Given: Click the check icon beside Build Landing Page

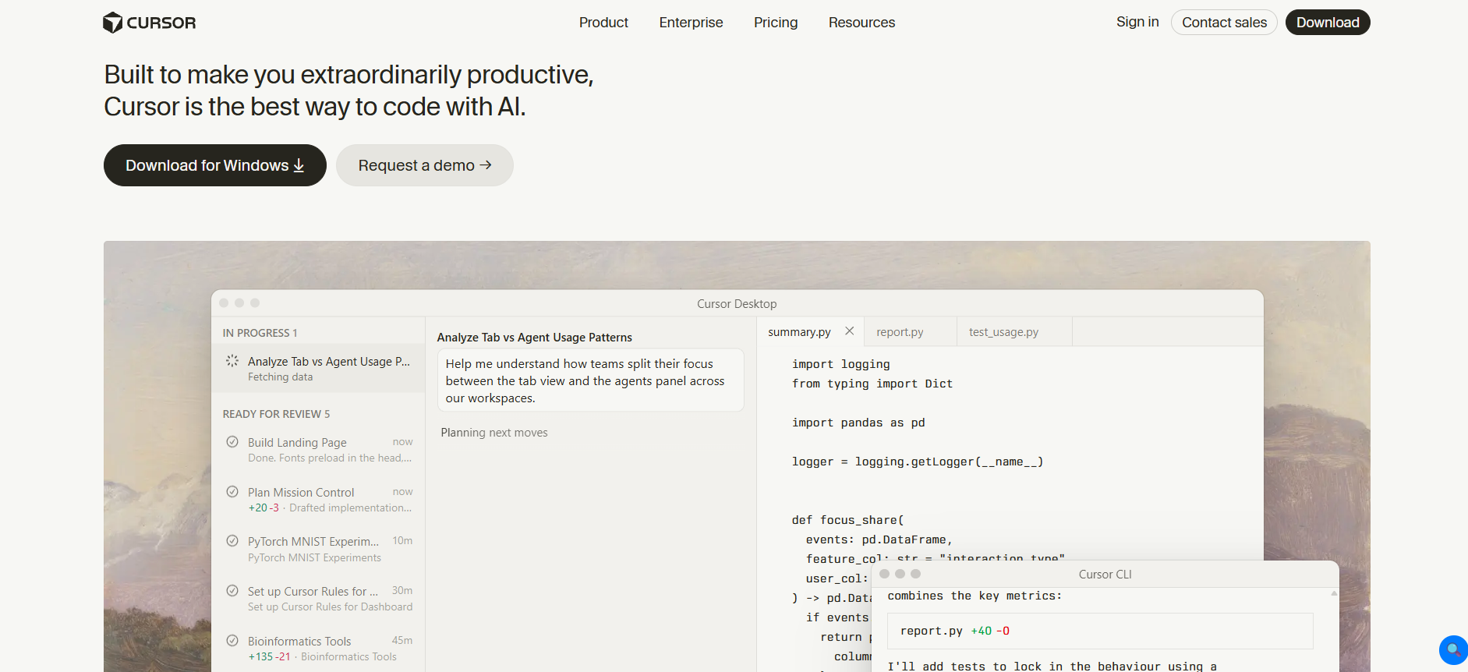Looking at the screenshot, I should click(x=232, y=442).
